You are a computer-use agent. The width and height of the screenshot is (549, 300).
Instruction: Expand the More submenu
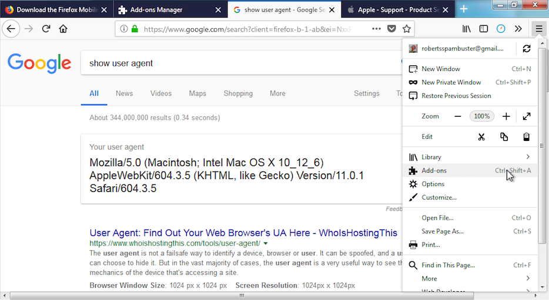click(470, 279)
